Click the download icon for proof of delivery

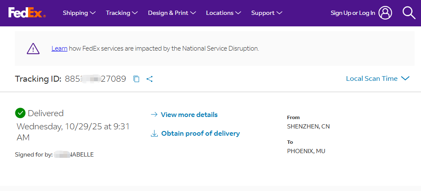(x=154, y=134)
